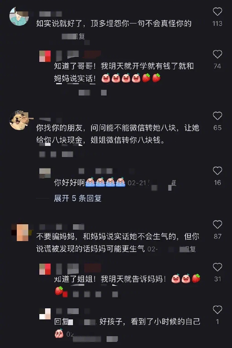Open the cartoon boy avatar profile

[19, 16]
